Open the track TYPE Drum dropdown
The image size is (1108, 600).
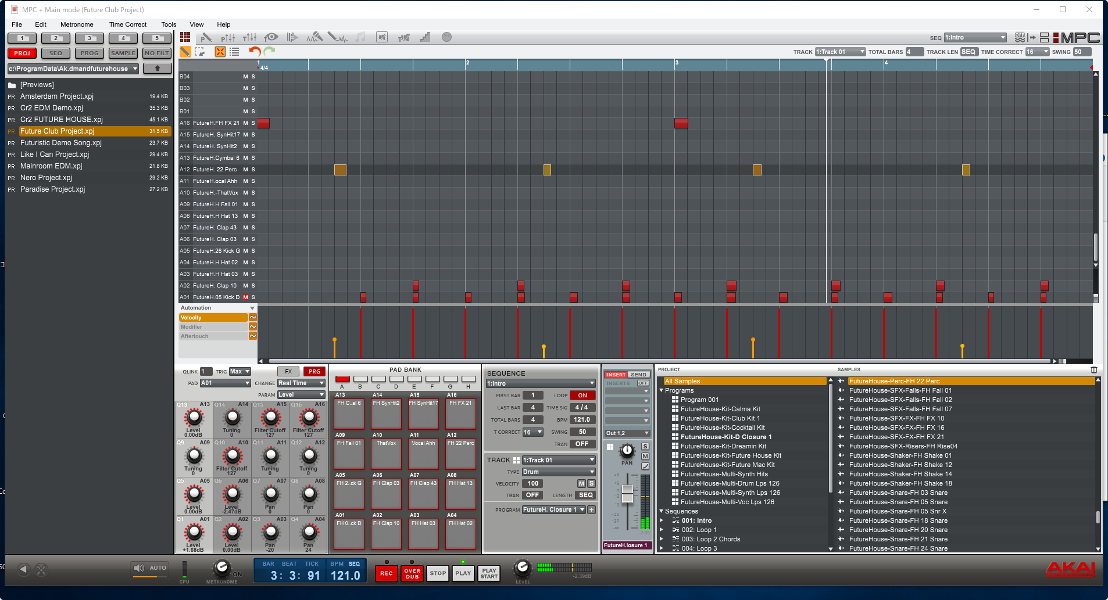pyautogui.click(x=559, y=472)
